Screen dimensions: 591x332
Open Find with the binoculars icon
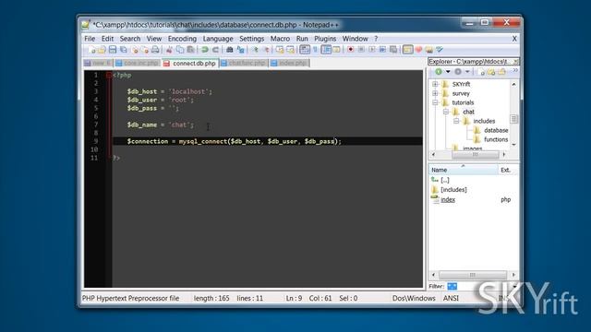click(x=230, y=50)
